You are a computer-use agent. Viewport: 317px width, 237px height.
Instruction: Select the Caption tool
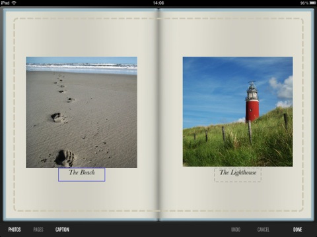62,230
